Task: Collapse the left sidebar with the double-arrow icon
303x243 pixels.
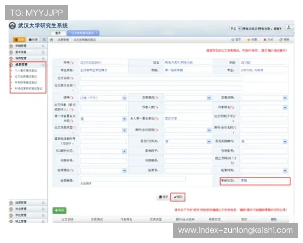Action: tap(44, 39)
